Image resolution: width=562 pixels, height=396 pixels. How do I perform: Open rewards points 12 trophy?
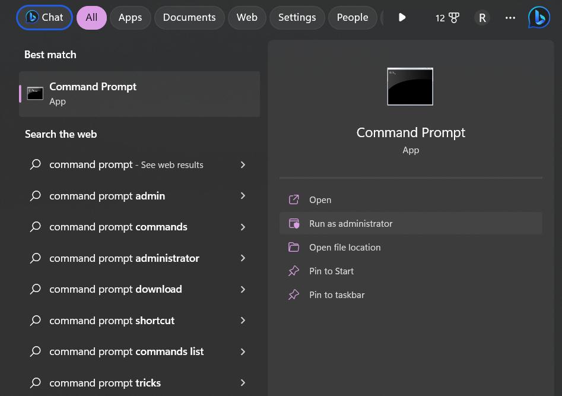[447, 18]
